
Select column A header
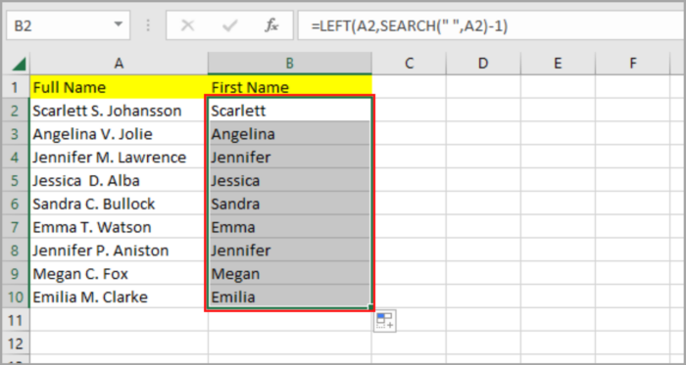click(x=119, y=64)
